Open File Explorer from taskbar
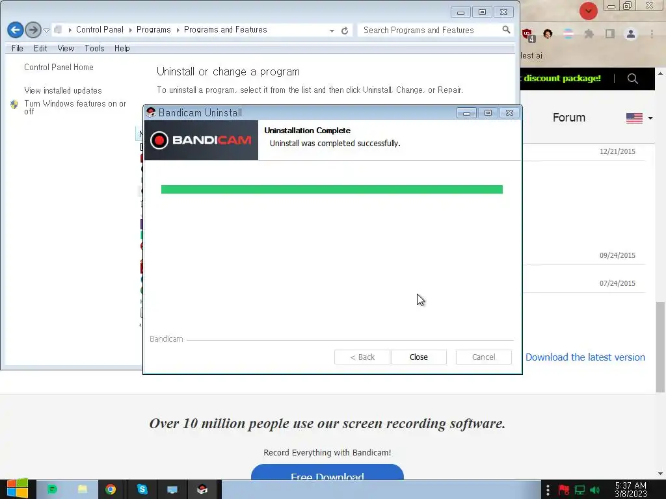The image size is (666, 499). click(83, 489)
